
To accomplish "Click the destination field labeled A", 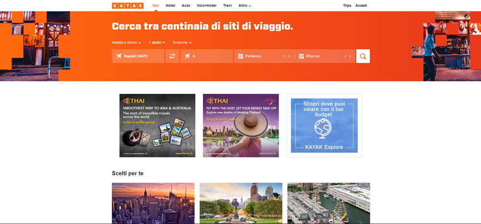I will pyautogui.click(x=207, y=56).
